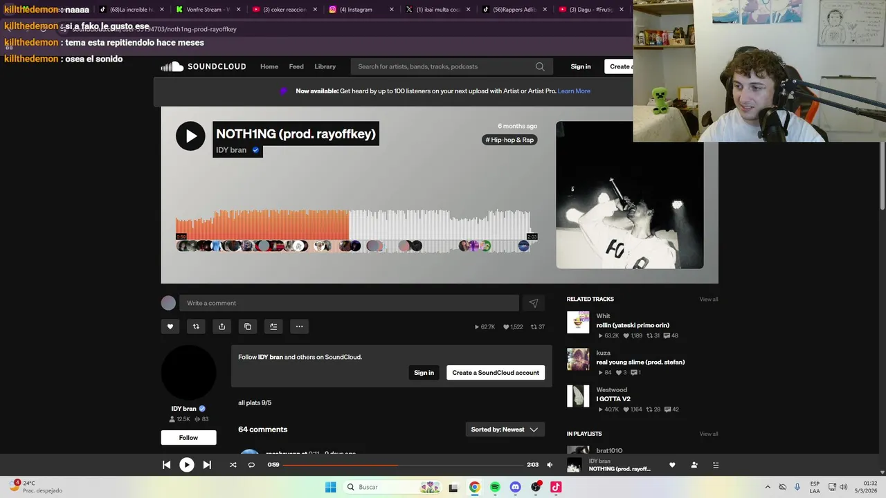
Task: Click the search magnifier icon
Action: pyautogui.click(x=540, y=66)
